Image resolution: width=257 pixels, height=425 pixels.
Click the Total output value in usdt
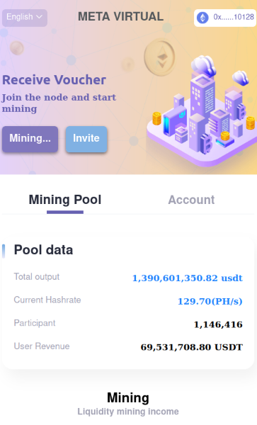[x=188, y=278]
